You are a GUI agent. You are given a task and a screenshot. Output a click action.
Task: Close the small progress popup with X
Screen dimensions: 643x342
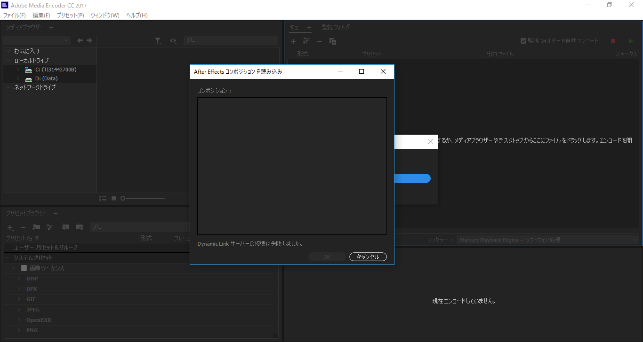click(x=431, y=141)
